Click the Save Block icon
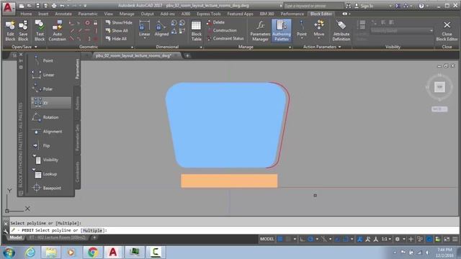Screen dimensions: 461x259 pyautogui.click(x=23, y=31)
